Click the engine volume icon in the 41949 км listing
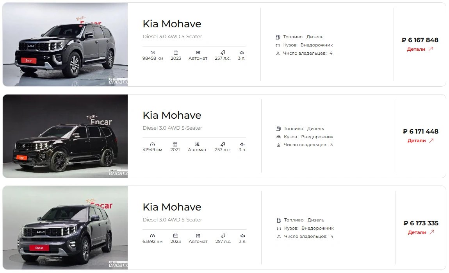Image resolution: width=449 pixels, height=273 pixels. (242, 144)
